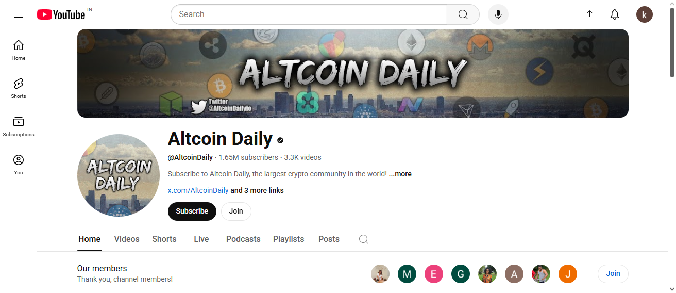676x293 pixels.
Task: Expand 'and 3 more links'
Action: (257, 190)
